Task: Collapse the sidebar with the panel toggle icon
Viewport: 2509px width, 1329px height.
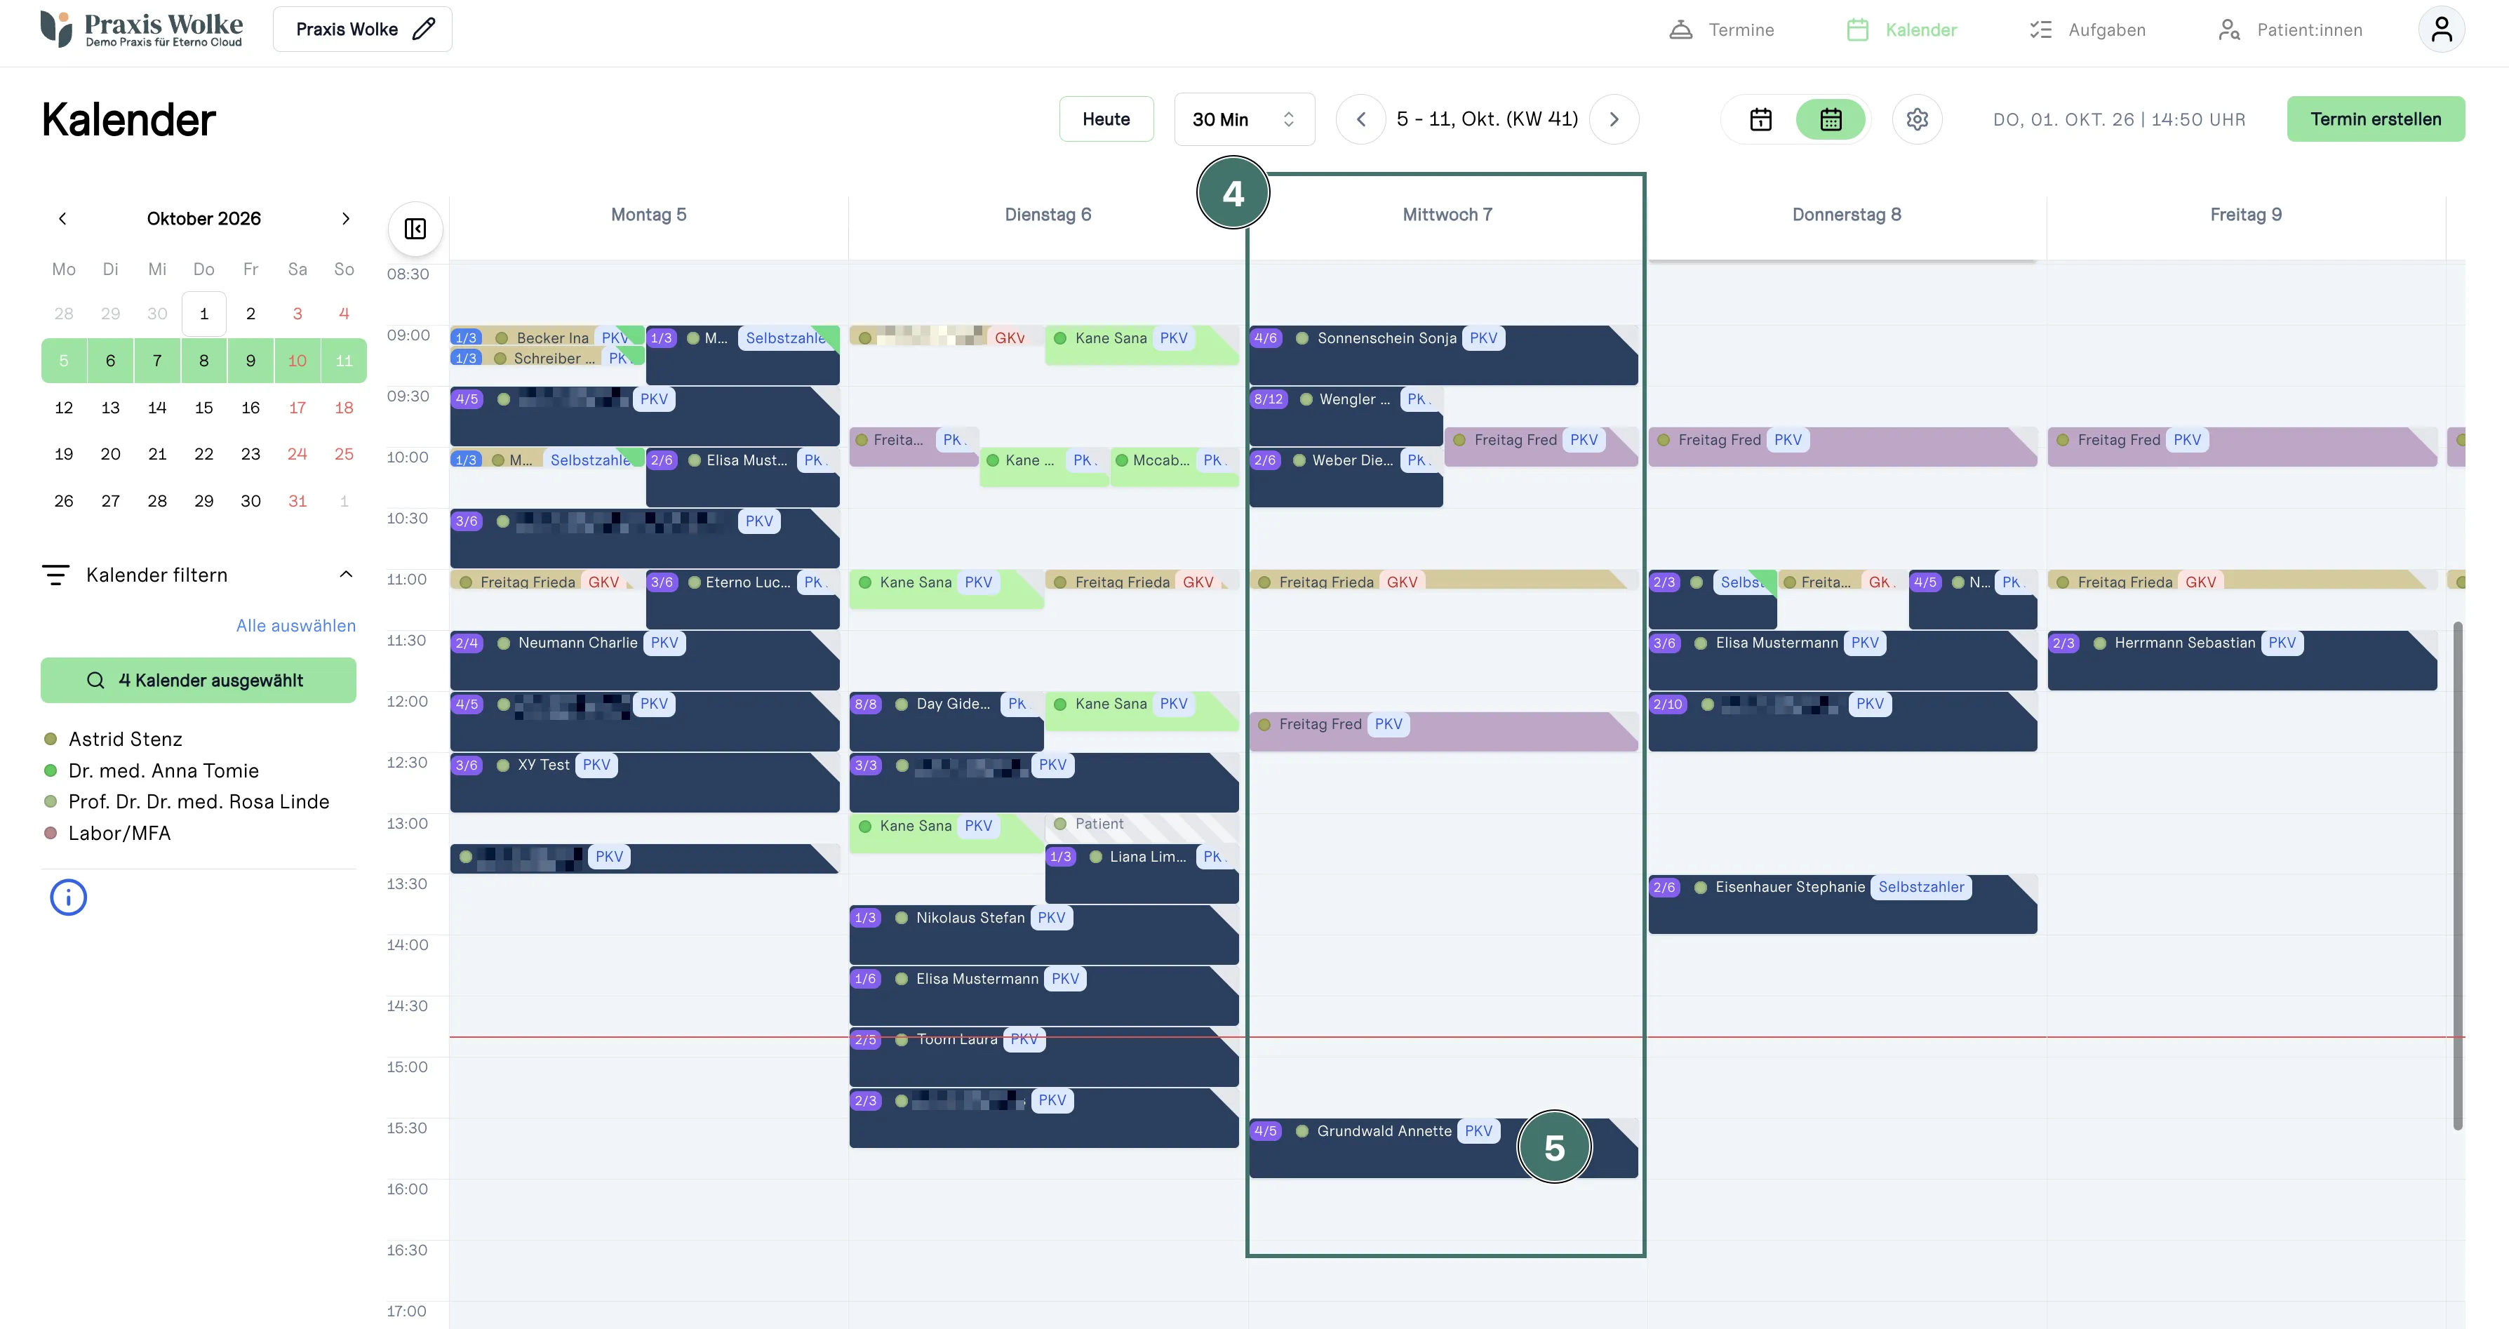Action: 415,229
